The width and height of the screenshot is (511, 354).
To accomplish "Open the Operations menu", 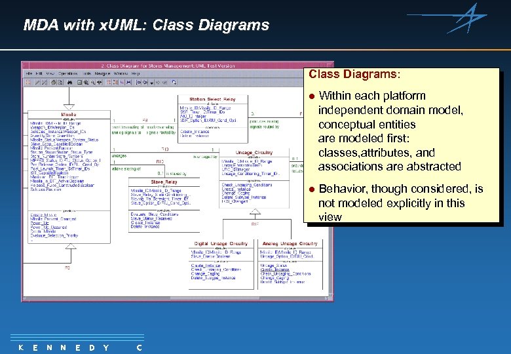I will (x=67, y=73).
